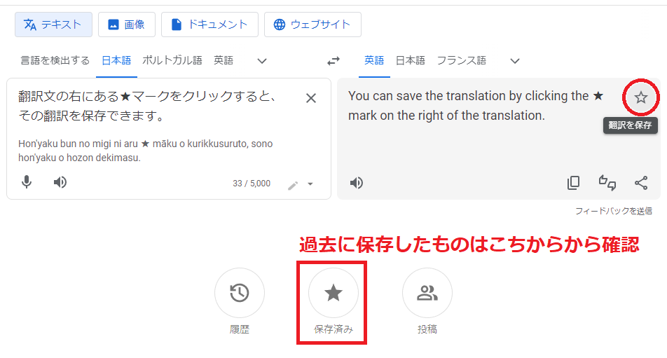
Task: Expand more target languages dropdown
Action: tap(515, 61)
